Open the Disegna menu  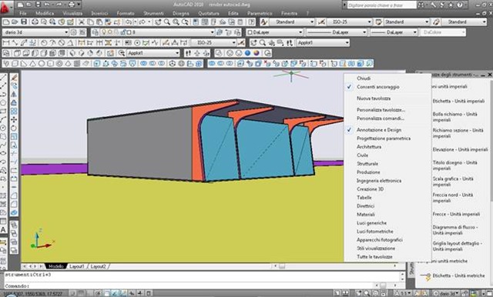(x=181, y=14)
